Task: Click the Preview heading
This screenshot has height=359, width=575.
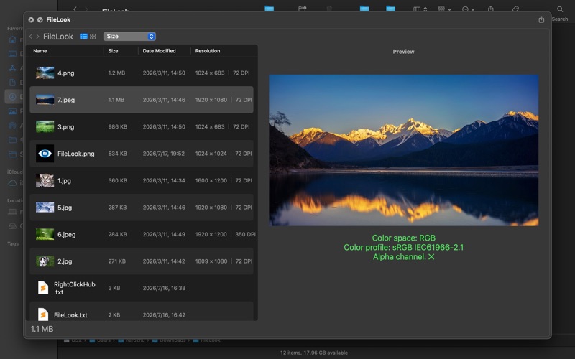Action: pyautogui.click(x=403, y=52)
